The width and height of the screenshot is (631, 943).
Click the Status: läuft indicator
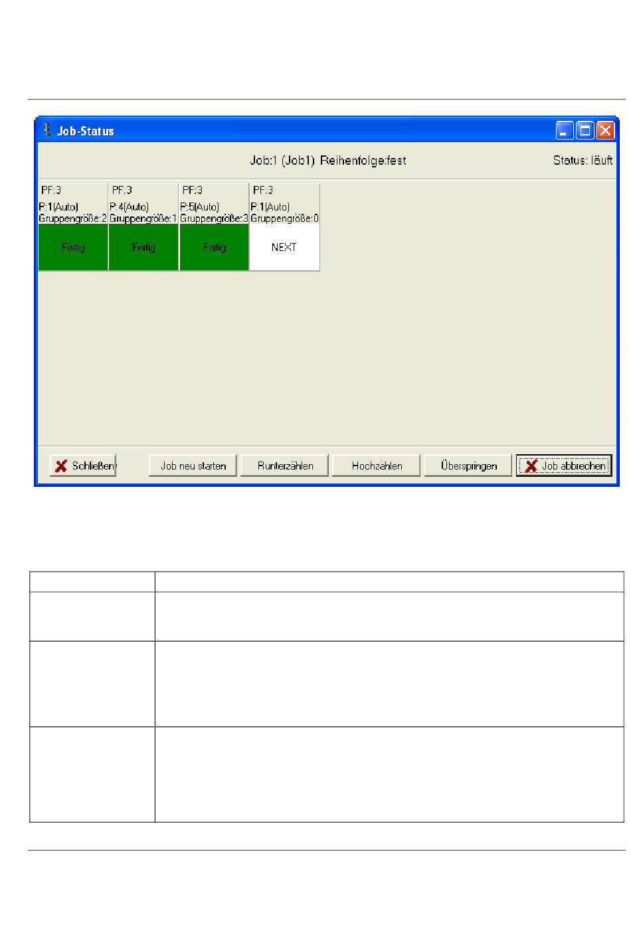[583, 161]
